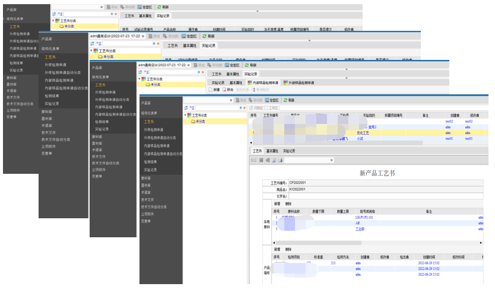Switch to 基本属性 tab in front window
The image size is (495, 296).
272,151
